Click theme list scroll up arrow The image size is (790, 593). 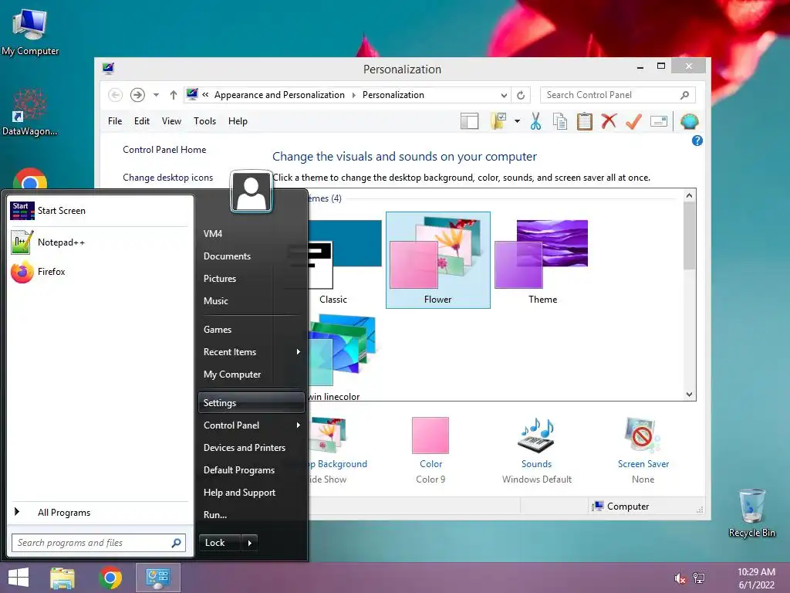click(689, 195)
